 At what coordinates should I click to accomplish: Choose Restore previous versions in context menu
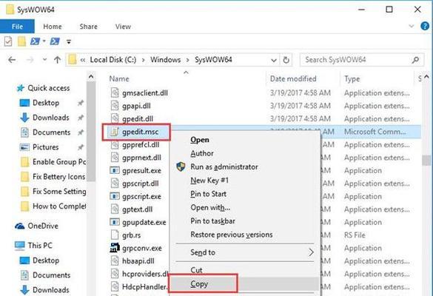(232, 235)
